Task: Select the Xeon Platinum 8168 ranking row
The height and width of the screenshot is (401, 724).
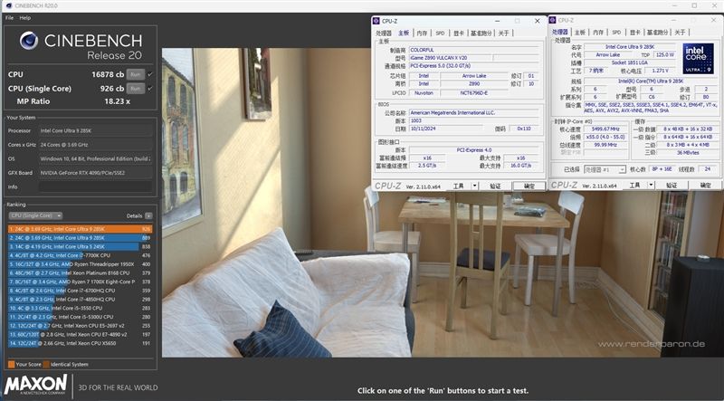Action: [x=81, y=273]
